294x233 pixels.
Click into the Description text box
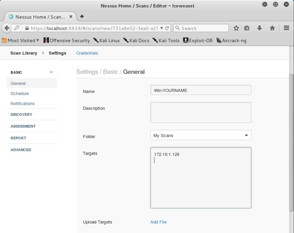pos(201,112)
